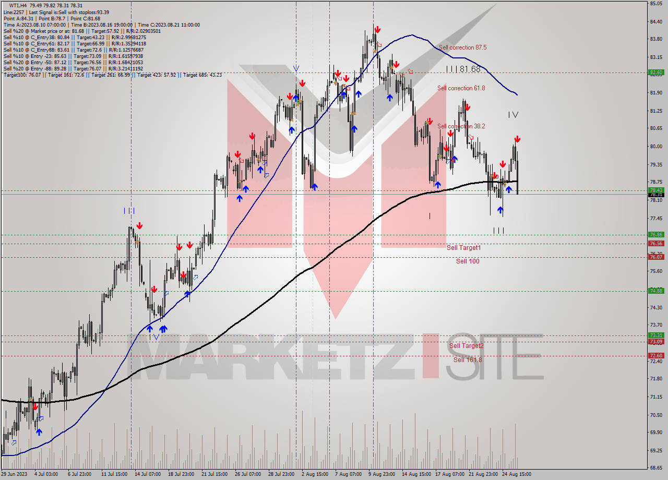The height and width of the screenshot is (480, 668).
Task: Click the 71.15 price axis value
Action: click(x=656, y=397)
